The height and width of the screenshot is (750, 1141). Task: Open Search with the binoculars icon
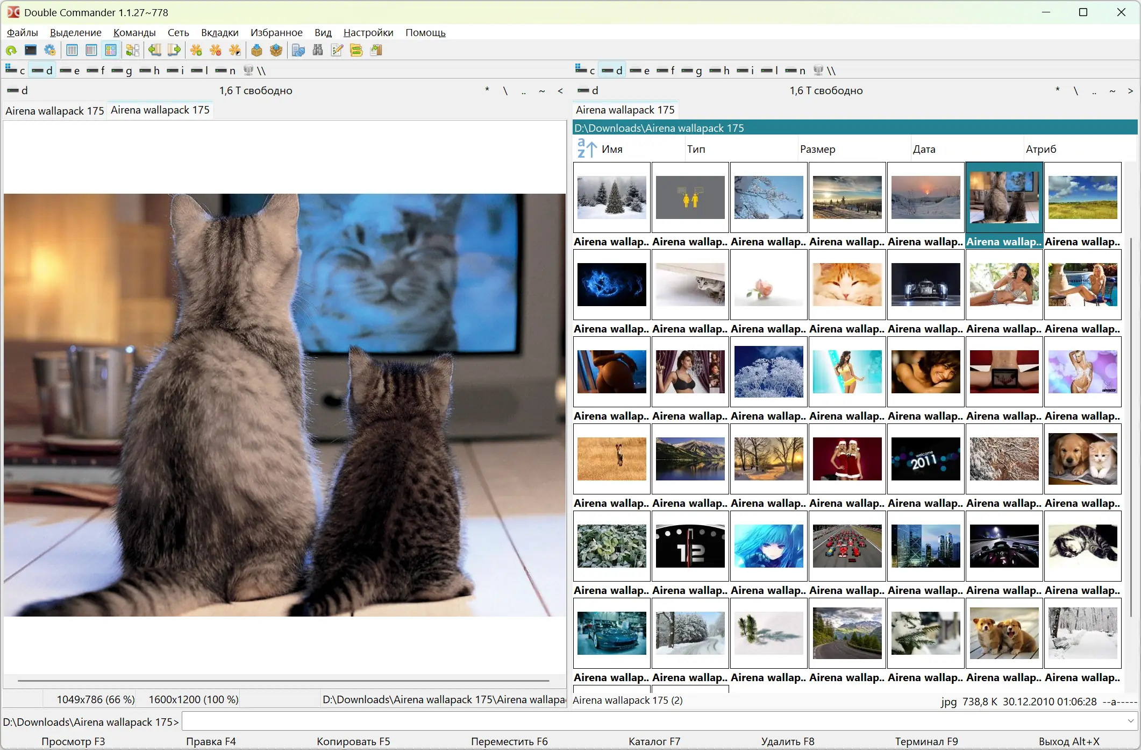pos(318,51)
